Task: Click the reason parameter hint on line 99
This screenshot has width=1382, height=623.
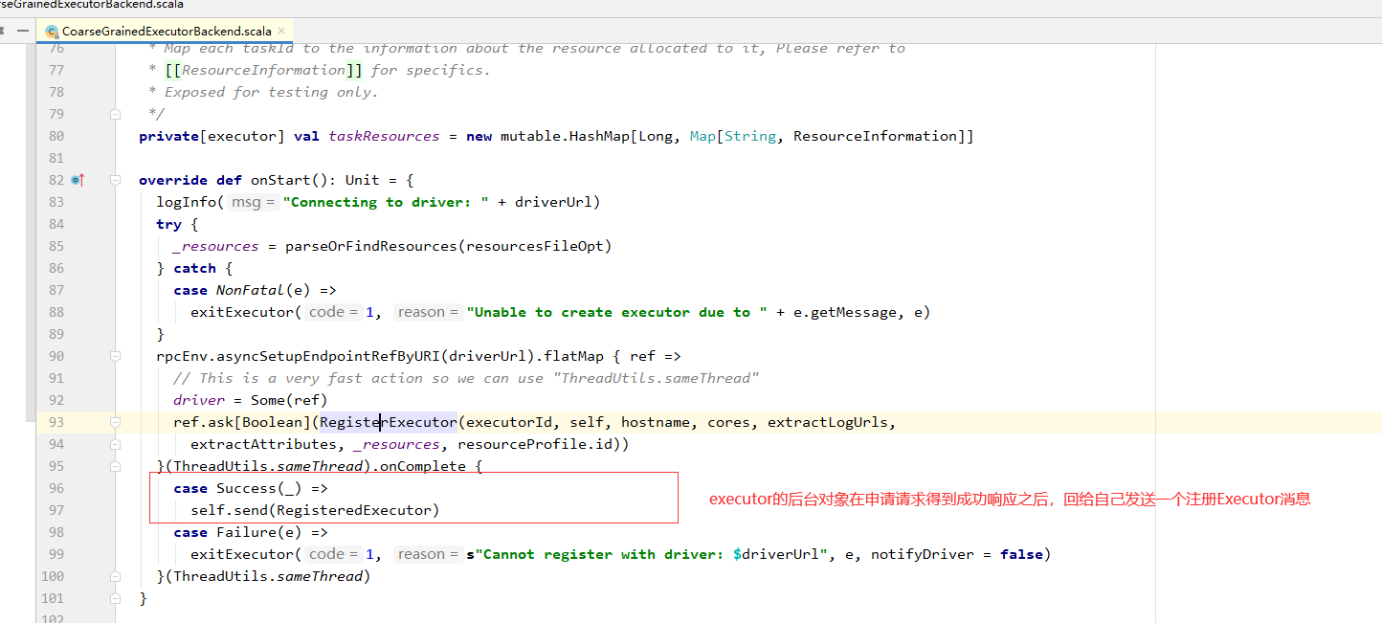Action: coord(427,554)
